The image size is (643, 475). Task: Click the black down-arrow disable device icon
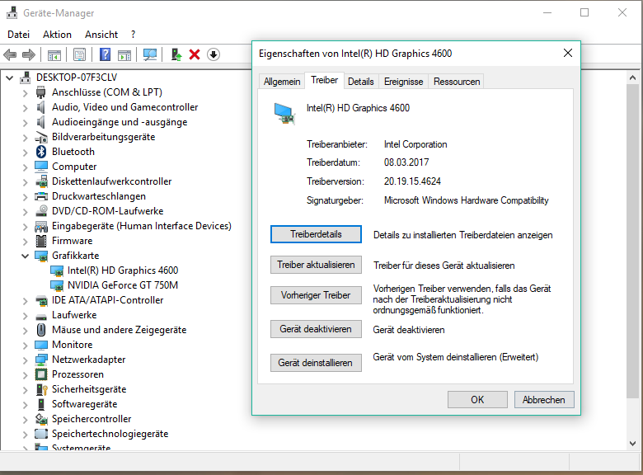click(214, 54)
